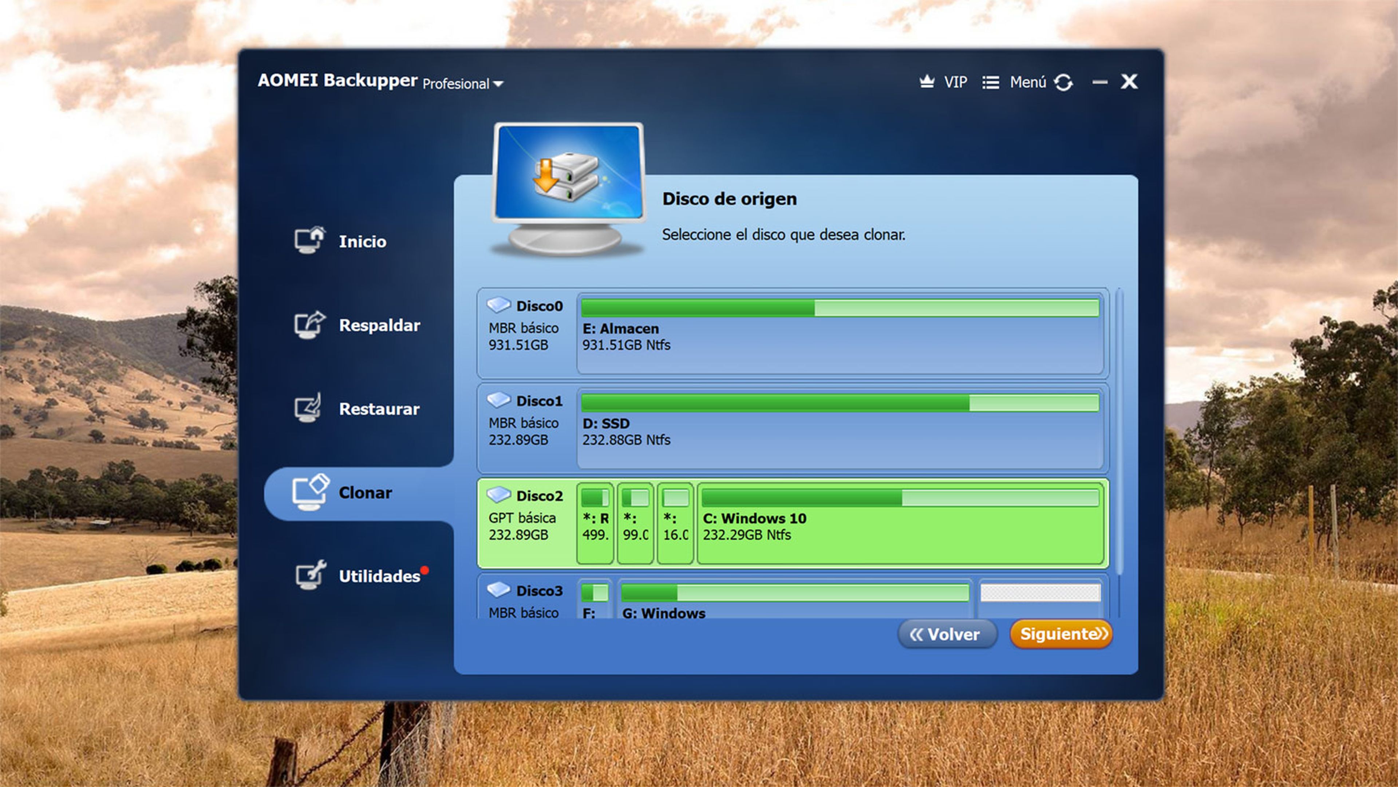Click the 16.0 partition on Disco2
Screen dimensions: 1398x787
(676, 523)
